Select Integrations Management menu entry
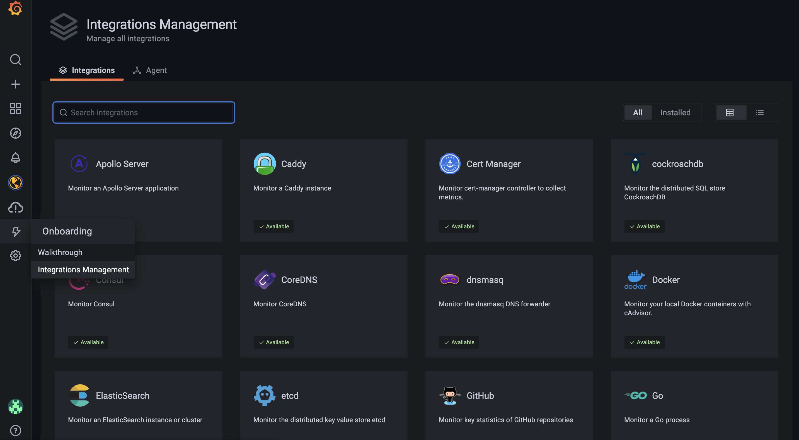799x440 pixels. tap(83, 269)
